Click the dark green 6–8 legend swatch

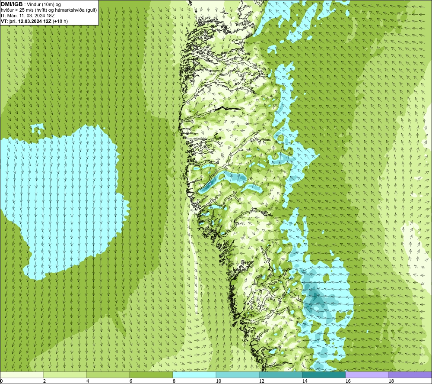tap(151, 375)
